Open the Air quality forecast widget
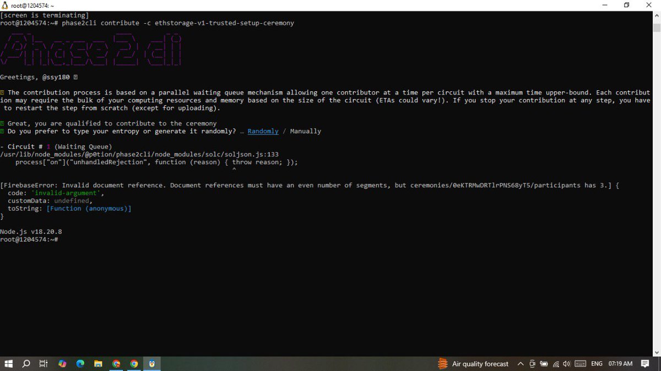Screen dimensions: 661x371 473,364
